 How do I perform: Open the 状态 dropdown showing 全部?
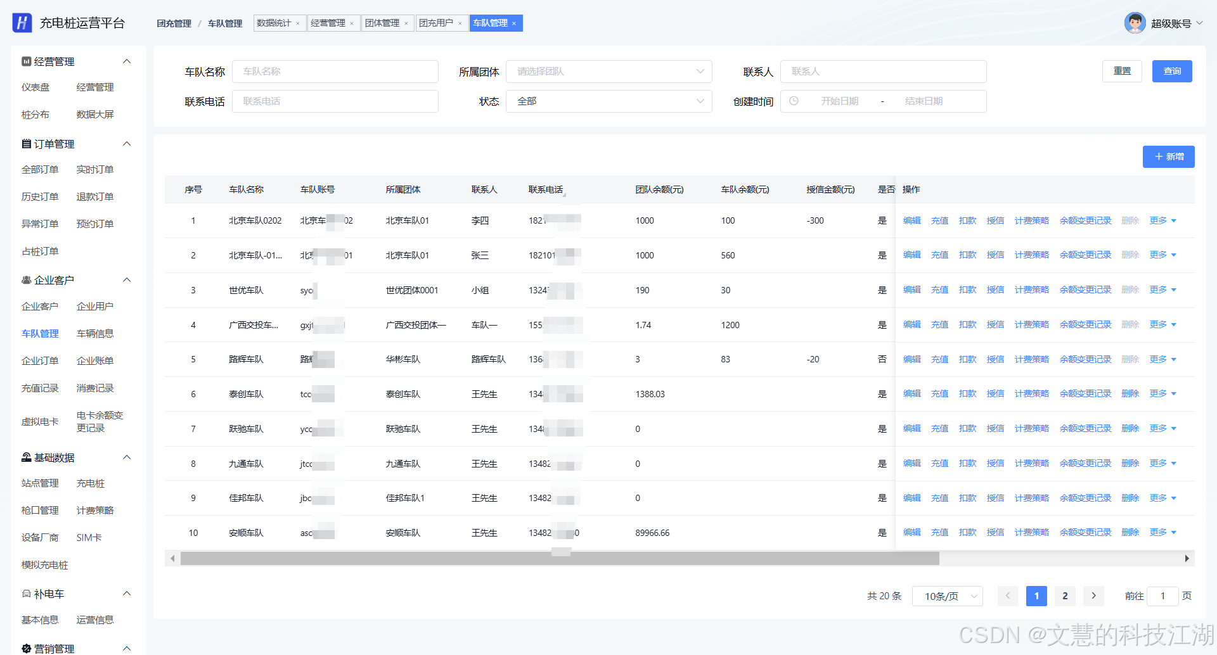click(x=608, y=101)
